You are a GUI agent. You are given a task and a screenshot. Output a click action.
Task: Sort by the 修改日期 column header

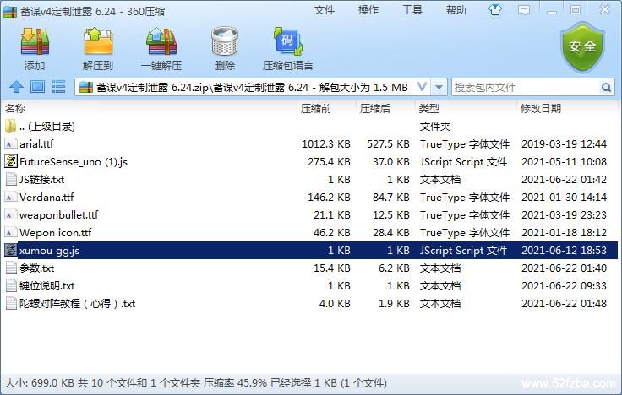pos(541,108)
